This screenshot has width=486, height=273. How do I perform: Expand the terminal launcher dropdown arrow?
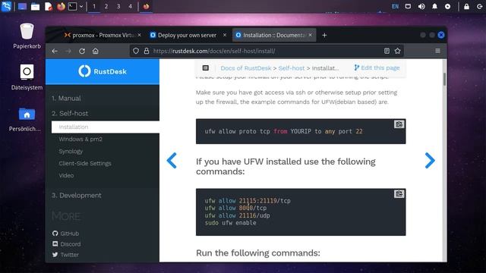point(81,6)
